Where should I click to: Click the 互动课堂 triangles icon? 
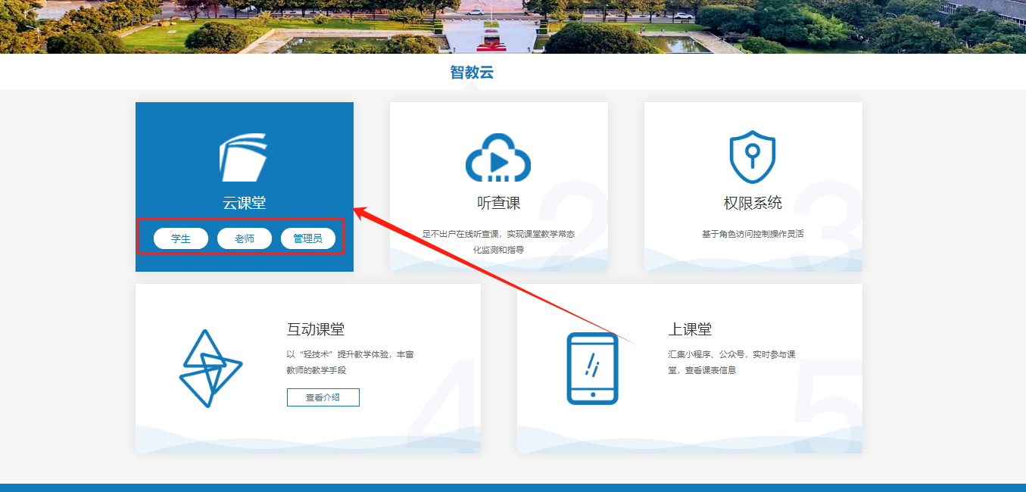210,369
